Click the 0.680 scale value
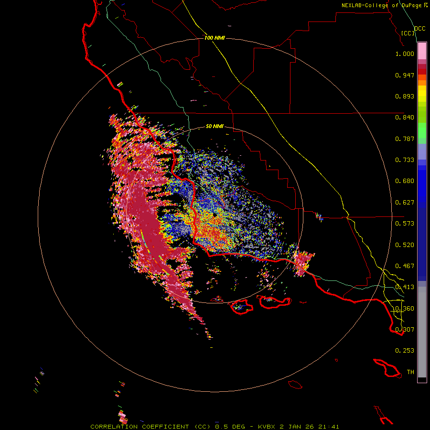 coord(405,181)
